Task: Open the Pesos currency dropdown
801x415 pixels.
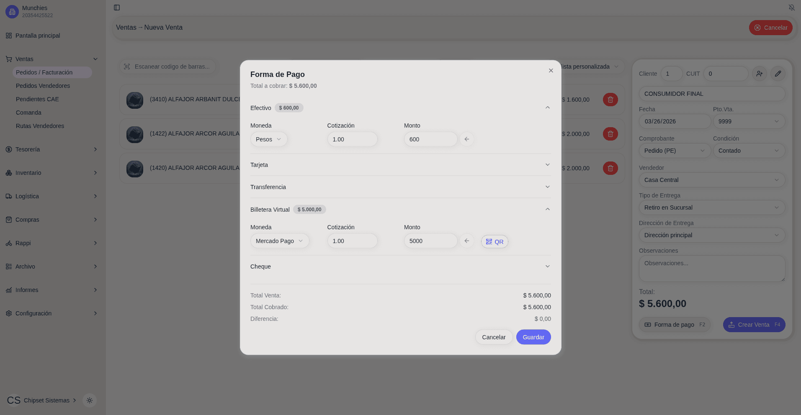Action: pos(268,139)
